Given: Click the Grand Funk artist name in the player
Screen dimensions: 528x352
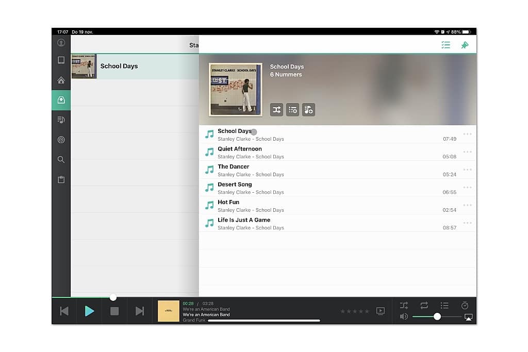Looking at the screenshot, I should [194, 320].
